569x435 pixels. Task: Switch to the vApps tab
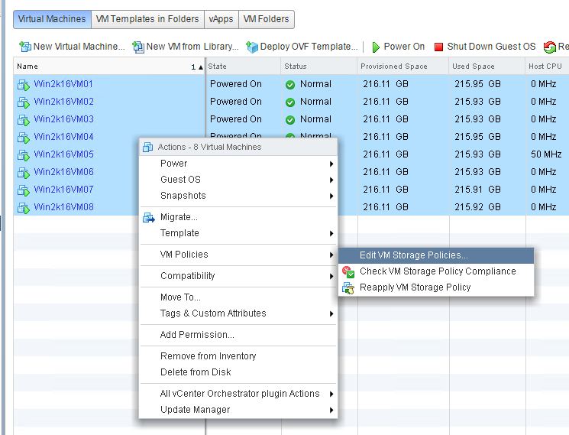point(221,19)
